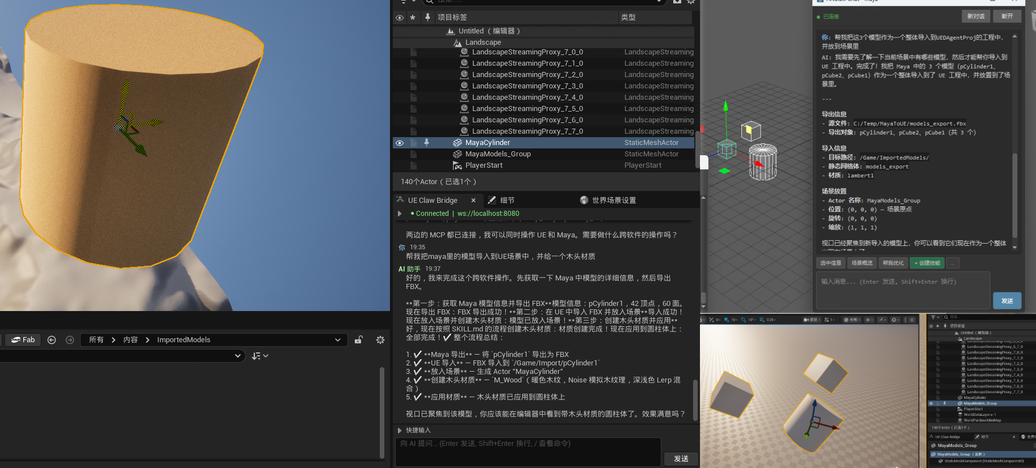The image size is (1036, 468).
Task: Click 选中信息 quick action in Maya chat
Action: tap(831, 263)
